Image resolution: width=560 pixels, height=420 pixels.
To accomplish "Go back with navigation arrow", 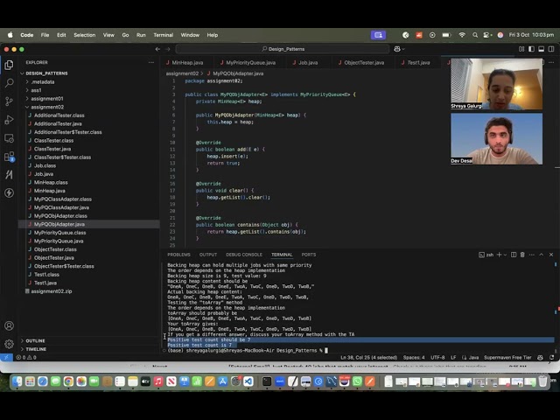I will click(157, 49).
